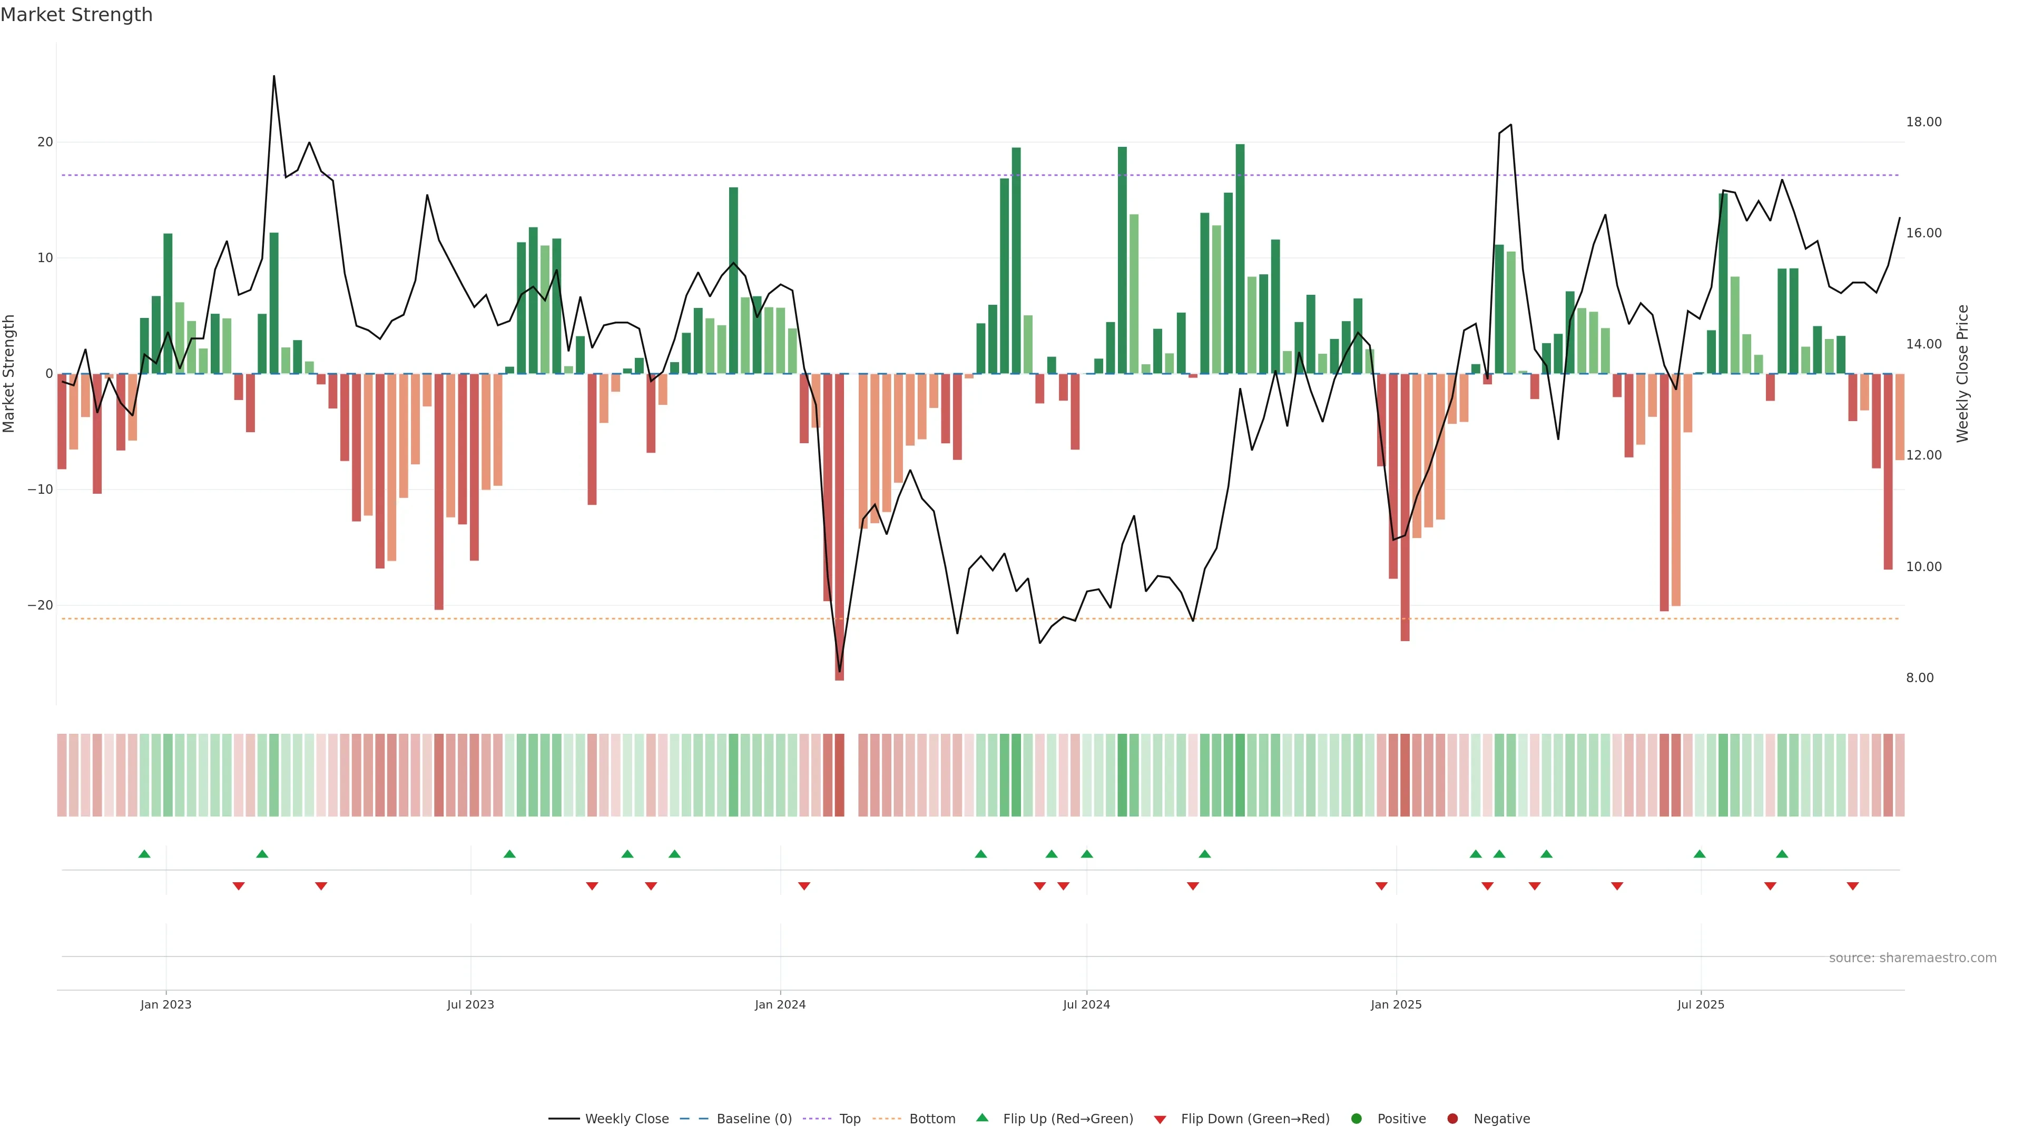Click the source sharemaestro.com text
Screen dimensions: 2023x1137
coord(1912,958)
